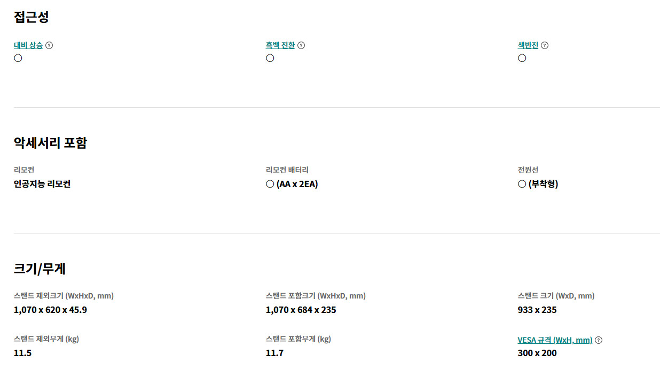The width and height of the screenshot is (660, 379).
Task: Click the 1,070 x 620 x 45.9 dimension value
Action: pyautogui.click(x=50, y=310)
